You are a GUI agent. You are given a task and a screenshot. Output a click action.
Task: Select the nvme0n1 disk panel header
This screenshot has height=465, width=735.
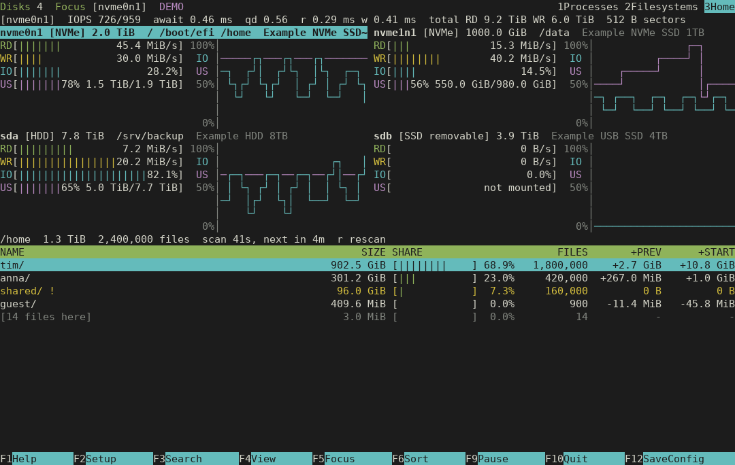click(x=184, y=33)
